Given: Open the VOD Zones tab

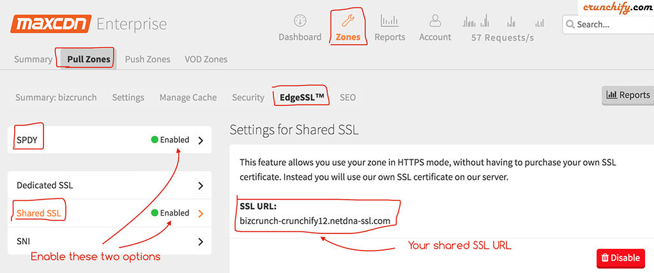Looking at the screenshot, I should click(206, 59).
